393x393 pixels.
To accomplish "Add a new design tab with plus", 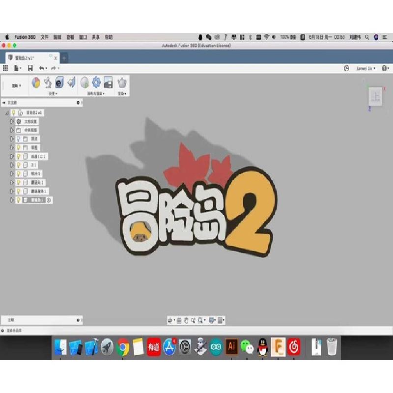I will click(x=64, y=58).
